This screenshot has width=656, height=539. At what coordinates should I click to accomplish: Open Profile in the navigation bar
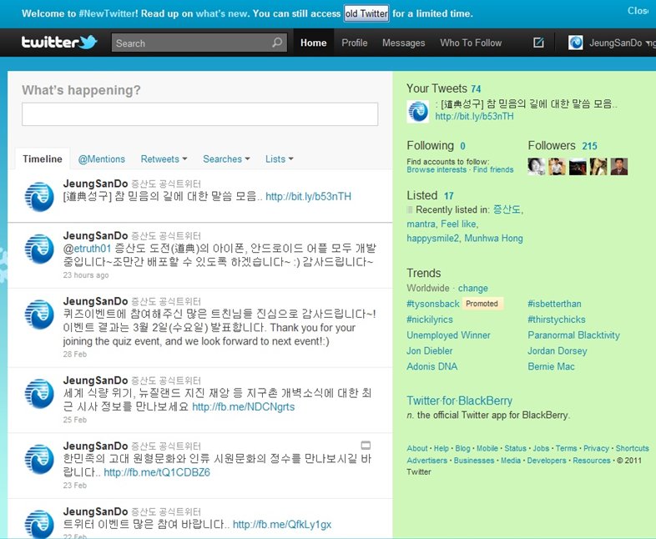click(355, 43)
